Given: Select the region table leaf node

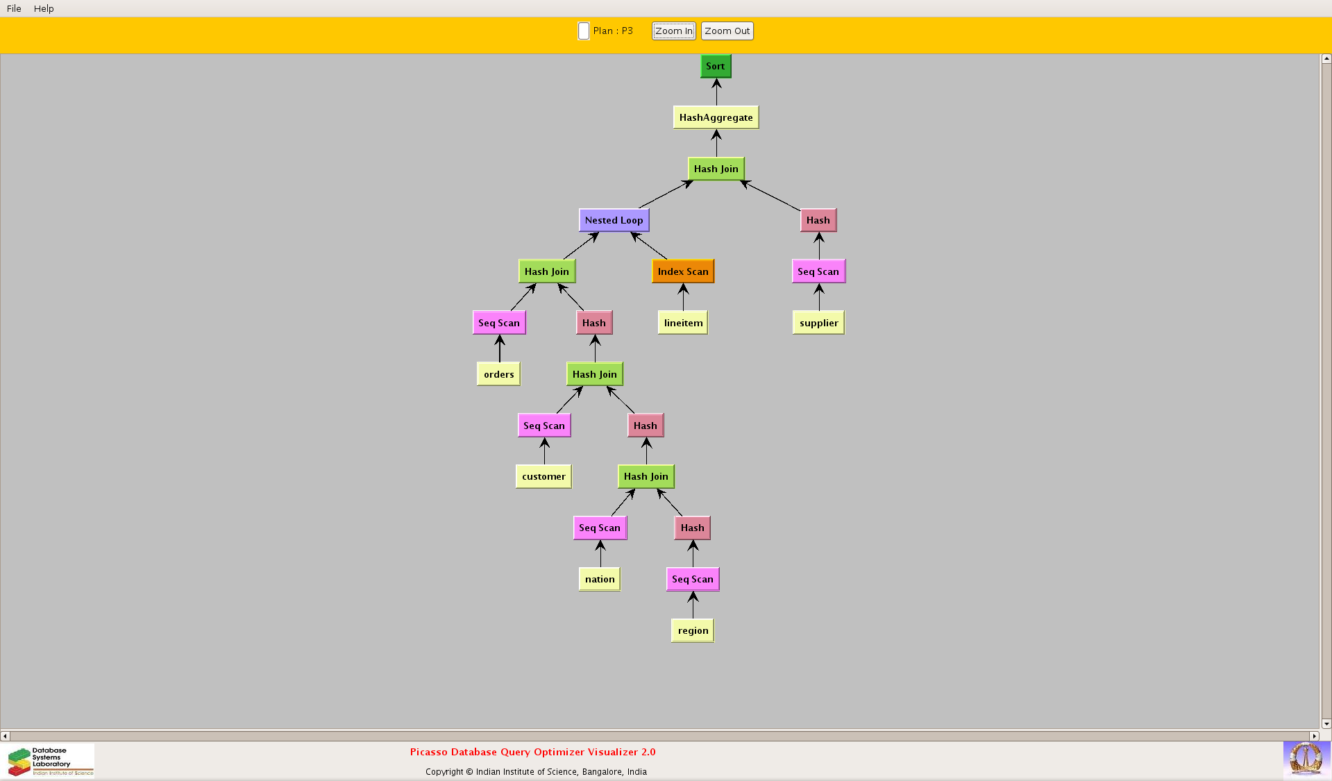Looking at the screenshot, I should [692, 630].
